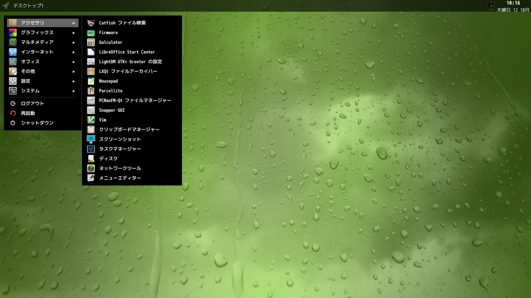This screenshot has width=531, height=298.
Task: Expand the インターネット submenu arrow
Action: point(74,52)
